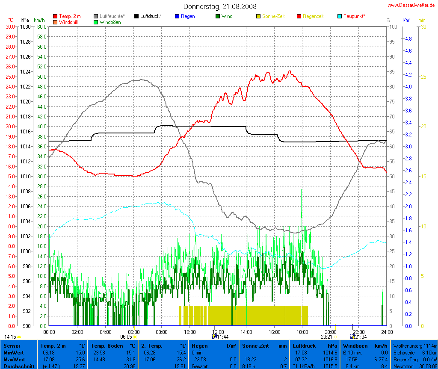
Task: Click the red Temp. 2 m legend swatch
Action: pyautogui.click(x=56, y=16)
